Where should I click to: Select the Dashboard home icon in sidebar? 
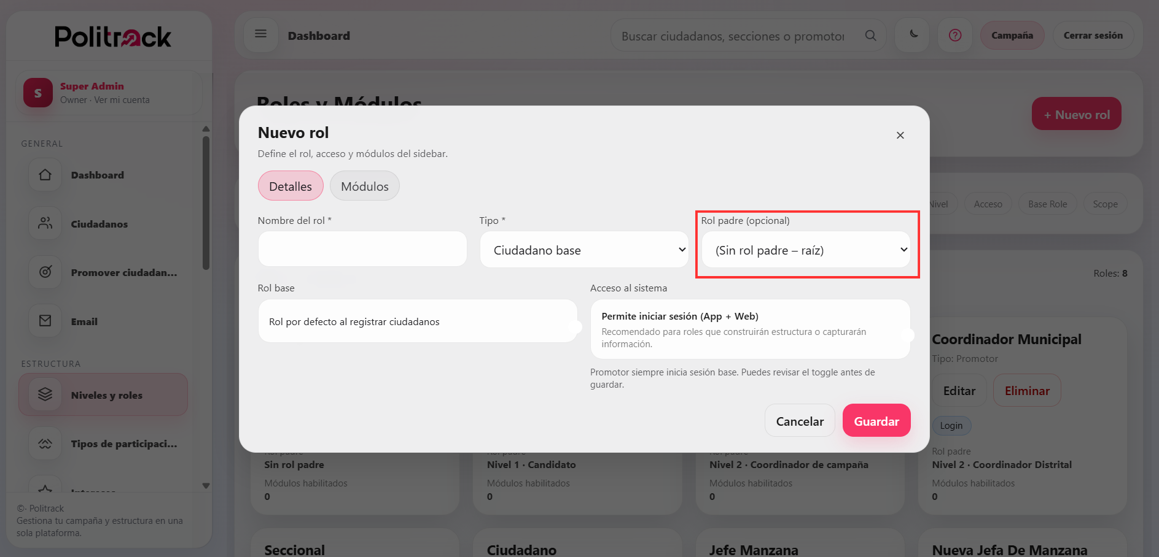(x=44, y=174)
